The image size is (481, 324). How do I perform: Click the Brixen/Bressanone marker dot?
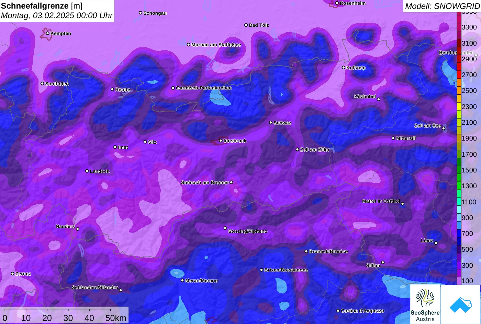[x=261, y=270]
